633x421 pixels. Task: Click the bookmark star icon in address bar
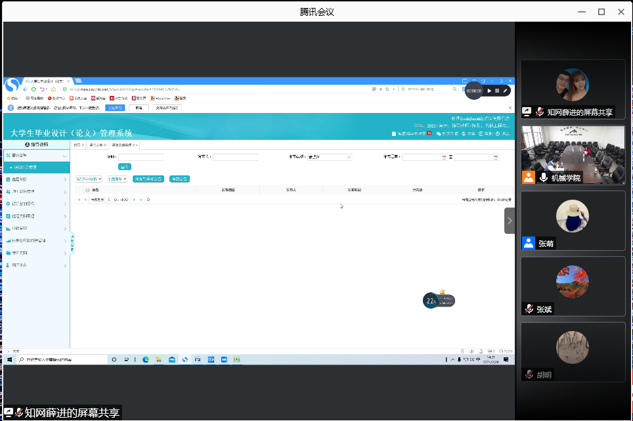pyautogui.click(x=389, y=89)
